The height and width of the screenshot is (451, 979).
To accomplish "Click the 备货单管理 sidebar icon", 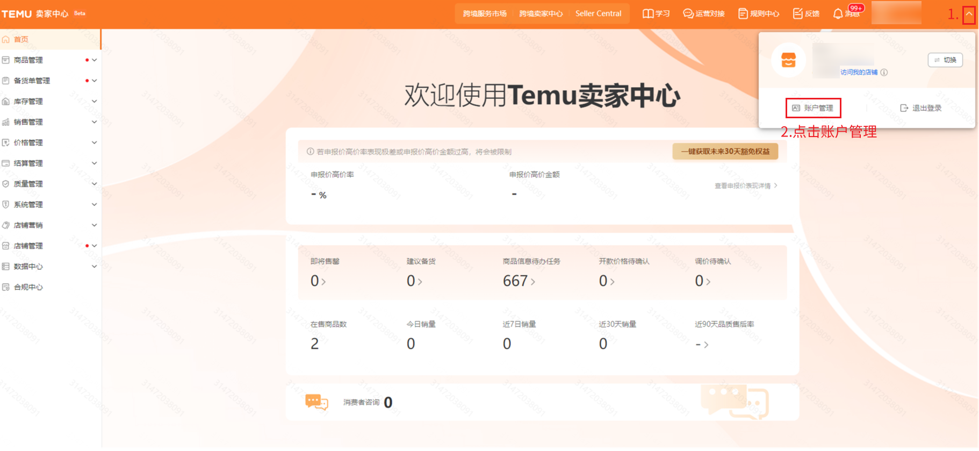I will coord(6,81).
